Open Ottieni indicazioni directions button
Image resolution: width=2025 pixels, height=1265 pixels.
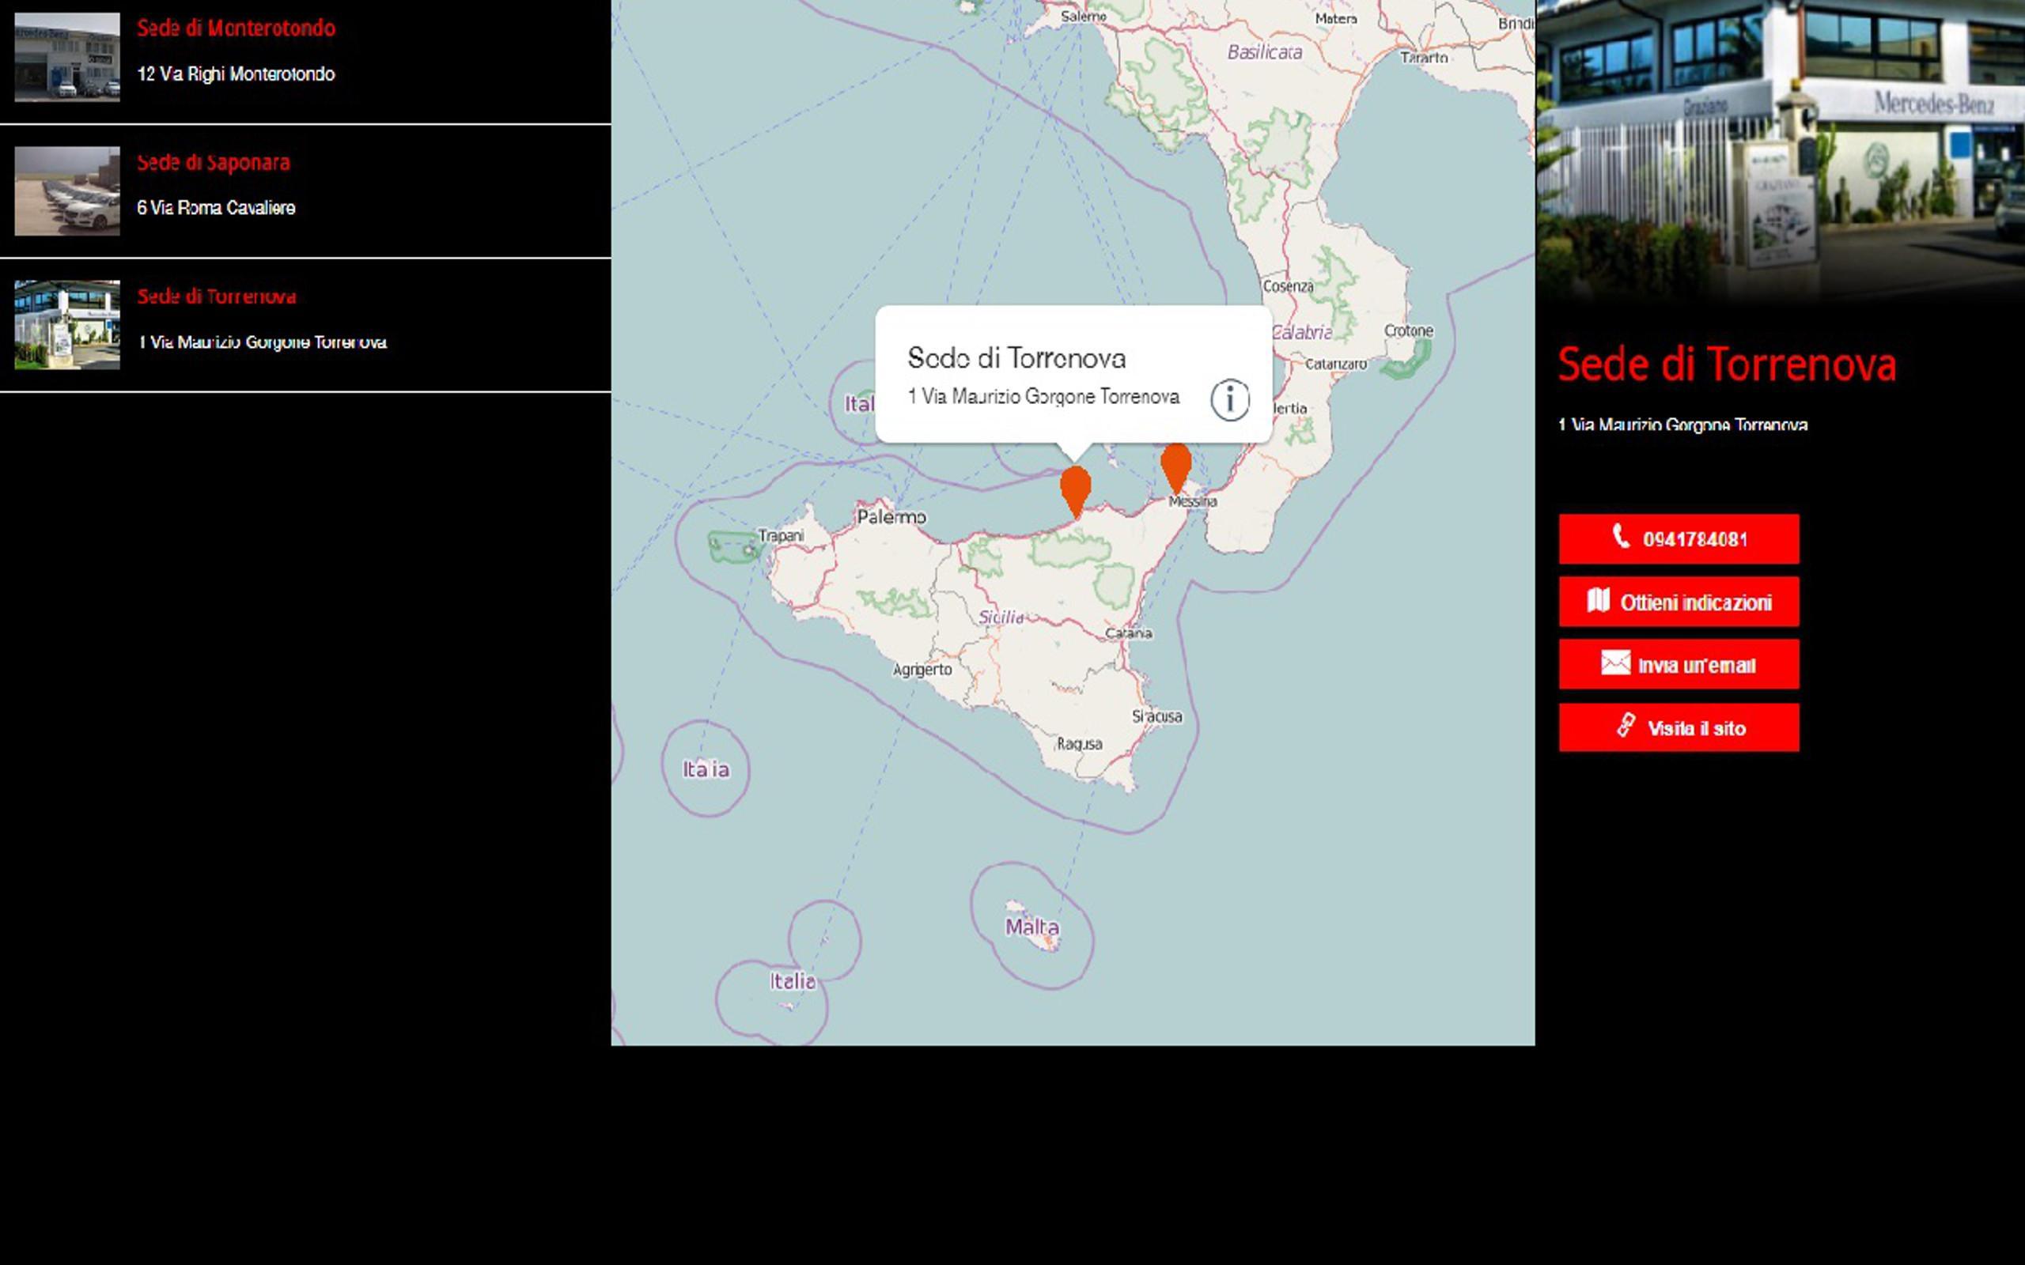[1679, 602]
